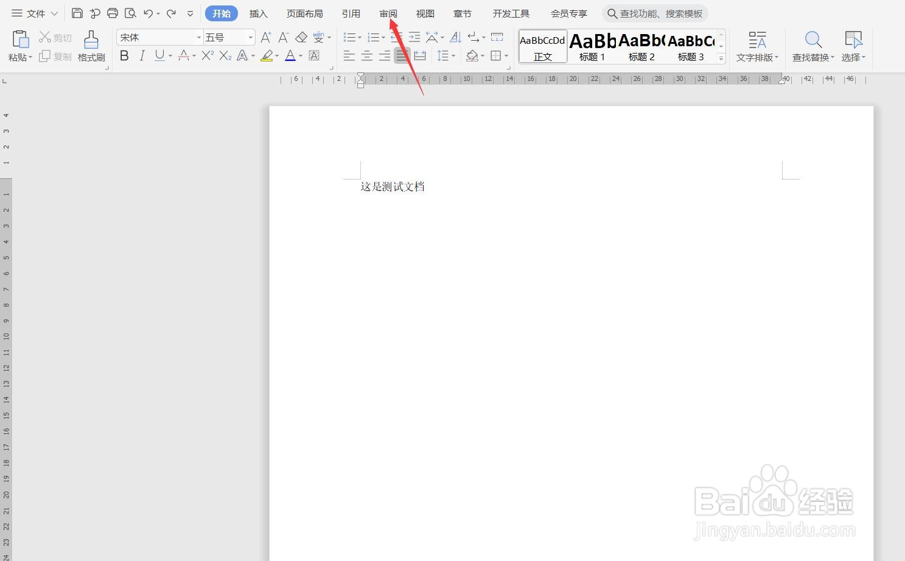Click the line spacing icon
This screenshot has height=561, width=905.
click(x=442, y=56)
